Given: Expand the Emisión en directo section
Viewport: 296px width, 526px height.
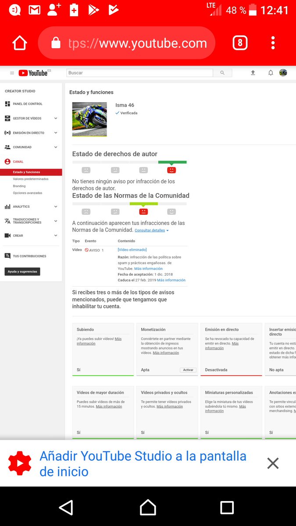Looking at the screenshot, I should 56,133.
